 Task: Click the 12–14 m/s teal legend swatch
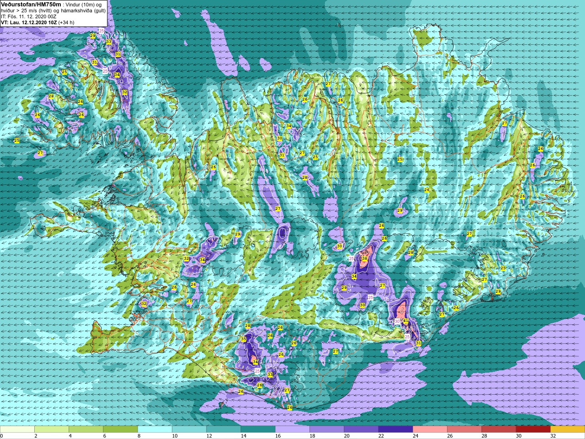point(223,429)
